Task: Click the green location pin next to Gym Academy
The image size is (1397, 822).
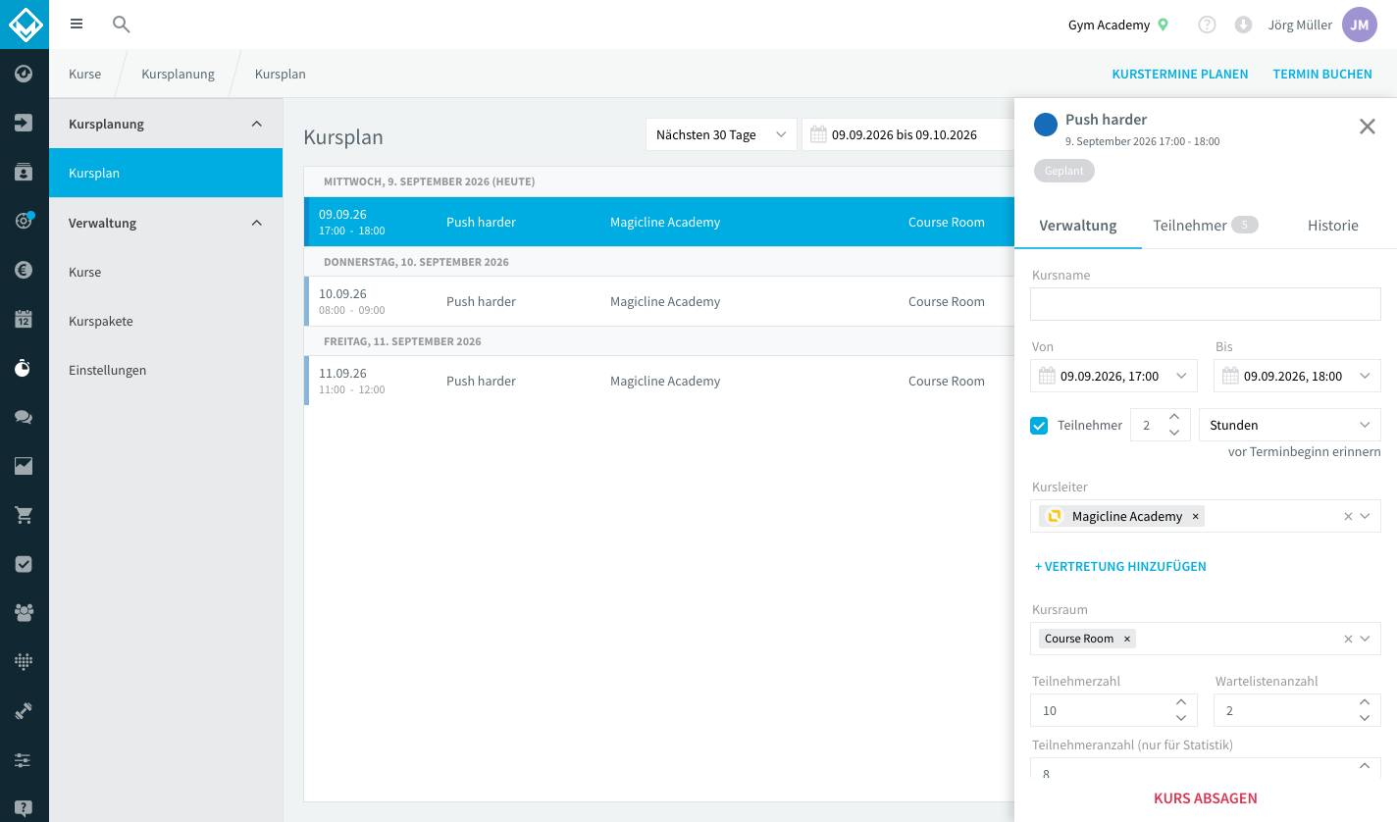Action: tap(1164, 25)
